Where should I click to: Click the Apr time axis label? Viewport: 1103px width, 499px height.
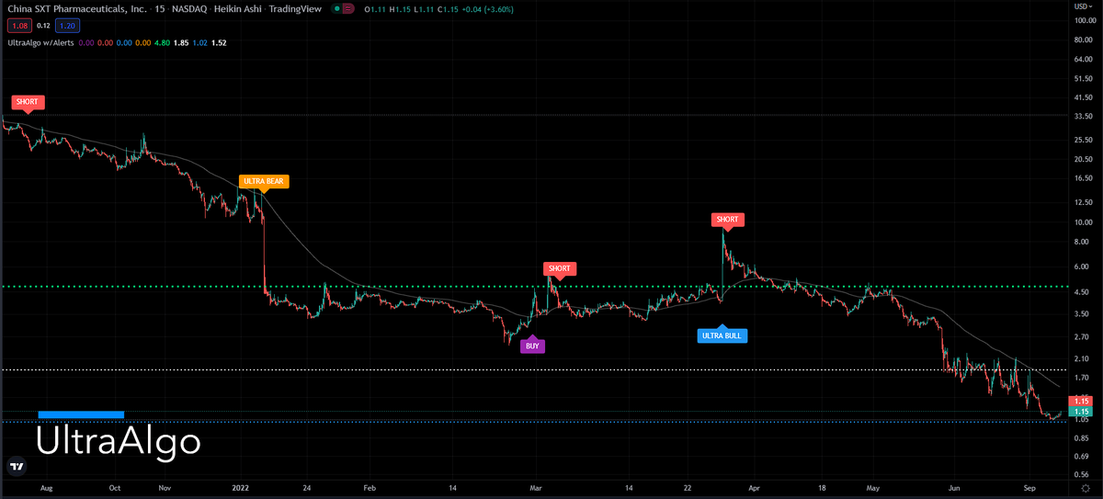click(x=754, y=488)
